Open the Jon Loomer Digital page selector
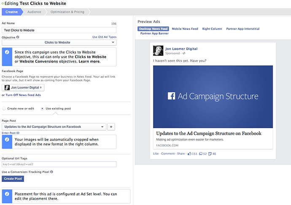The width and height of the screenshot is (291, 205). tap(23, 88)
